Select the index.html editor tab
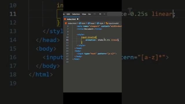 click(x=71, y=19)
